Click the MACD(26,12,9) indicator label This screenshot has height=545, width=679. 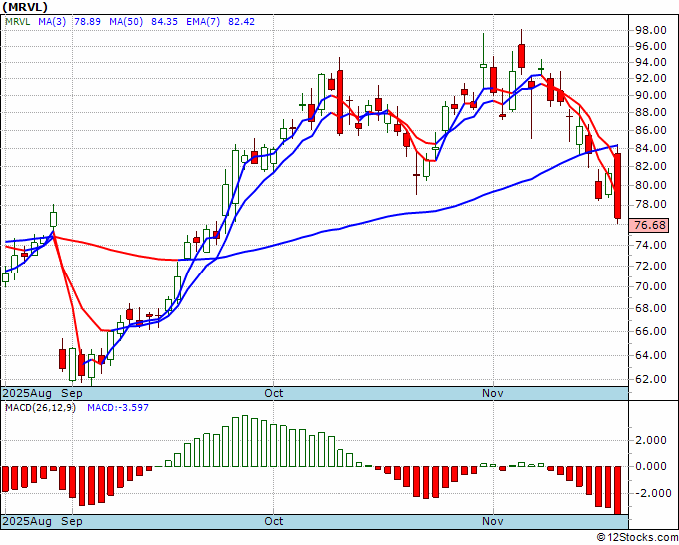(x=40, y=408)
